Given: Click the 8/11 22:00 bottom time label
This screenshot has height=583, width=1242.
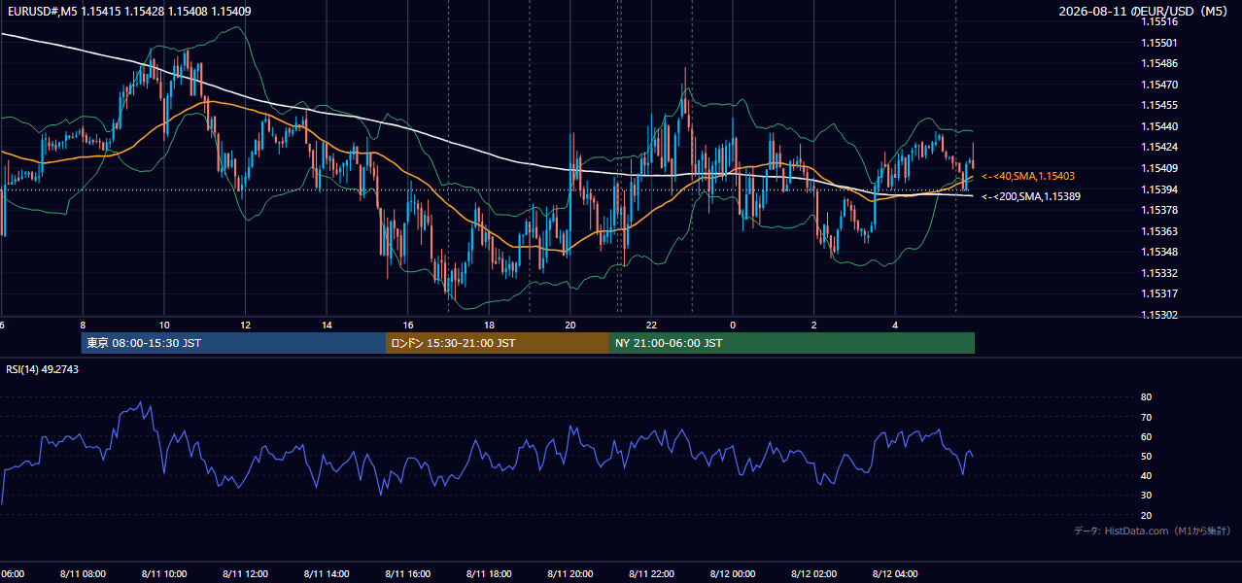Looking at the screenshot, I should (x=652, y=574).
